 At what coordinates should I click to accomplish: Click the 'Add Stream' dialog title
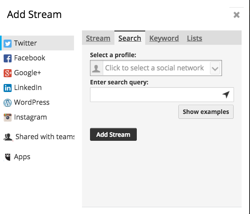(x=34, y=14)
